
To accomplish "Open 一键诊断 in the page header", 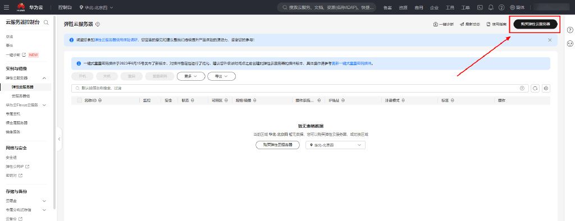I will click(444, 24).
